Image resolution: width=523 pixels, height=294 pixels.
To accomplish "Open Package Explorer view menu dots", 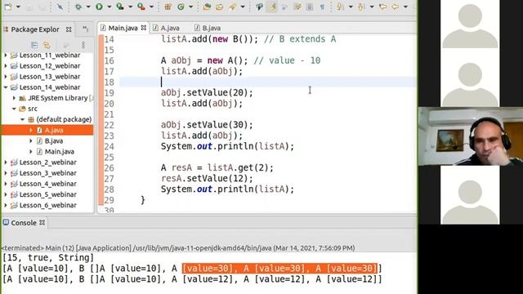I will pos(83,44).
